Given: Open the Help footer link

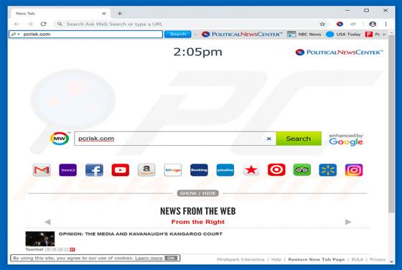Looking at the screenshot, I should pos(276,259).
